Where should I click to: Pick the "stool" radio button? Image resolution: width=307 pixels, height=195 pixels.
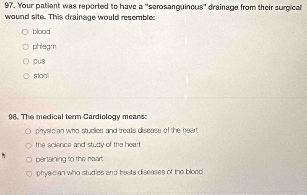[26, 76]
